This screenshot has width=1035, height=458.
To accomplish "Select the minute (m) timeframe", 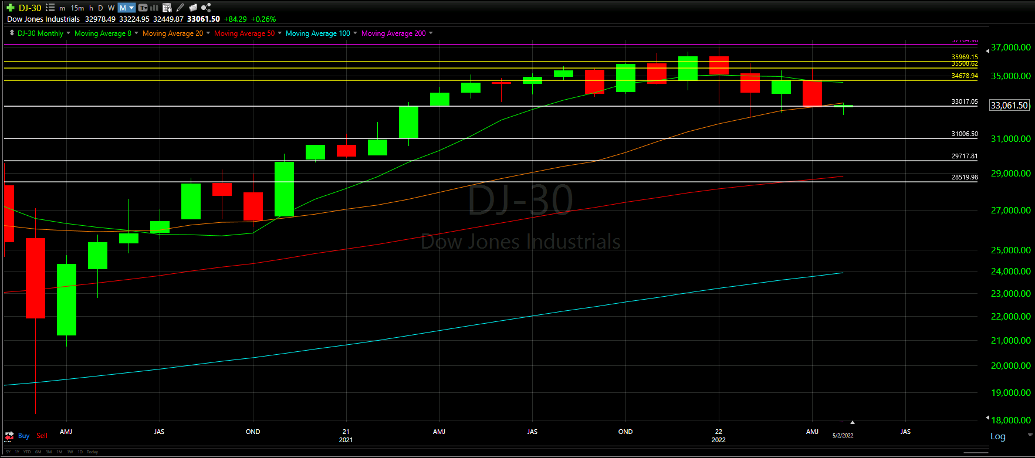I will 62,8.
